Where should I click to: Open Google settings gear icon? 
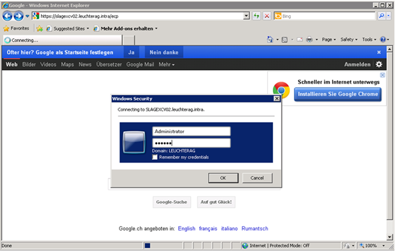point(379,64)
